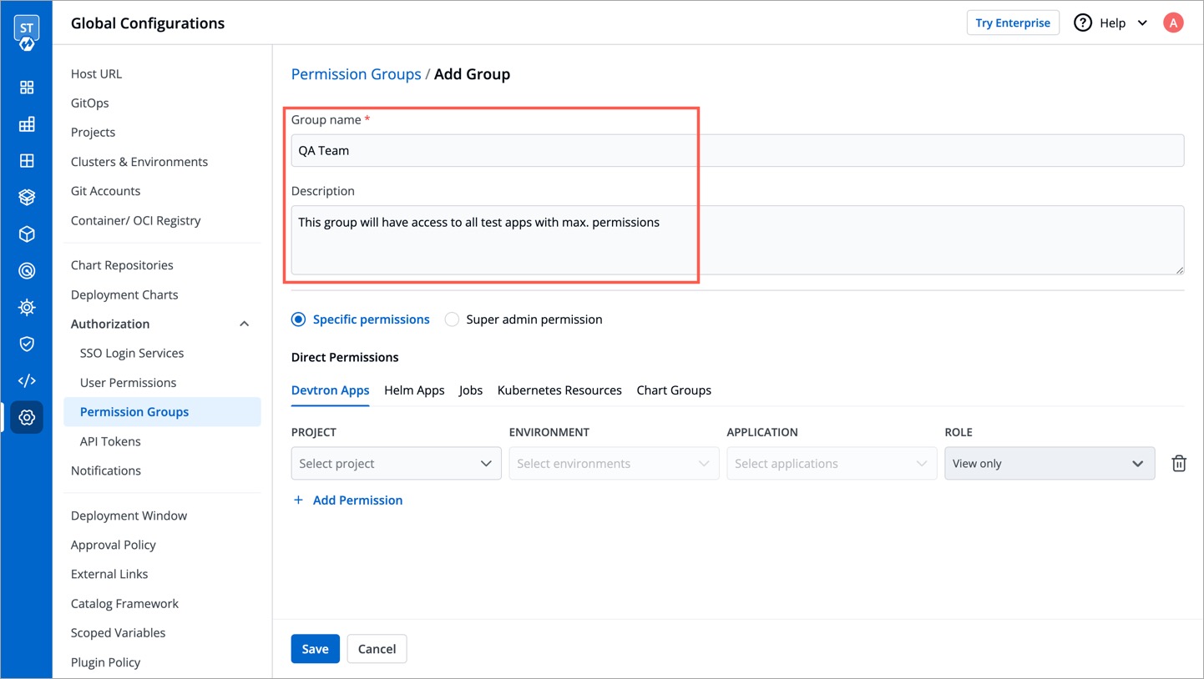
Task: Open the layered-box icon in left sidebar
Action: click(x=27, y=198)
